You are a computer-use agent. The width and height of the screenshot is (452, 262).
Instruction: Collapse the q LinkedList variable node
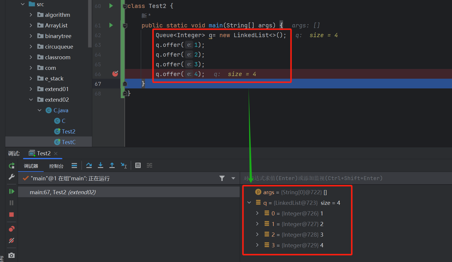coord(249,203)
